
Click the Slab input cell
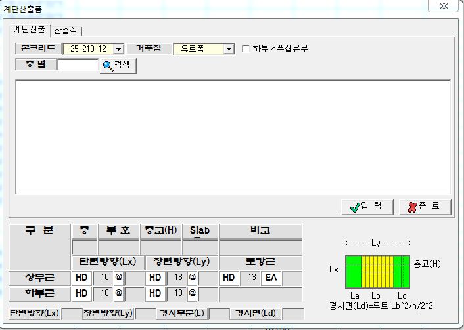tap(200, 247)
